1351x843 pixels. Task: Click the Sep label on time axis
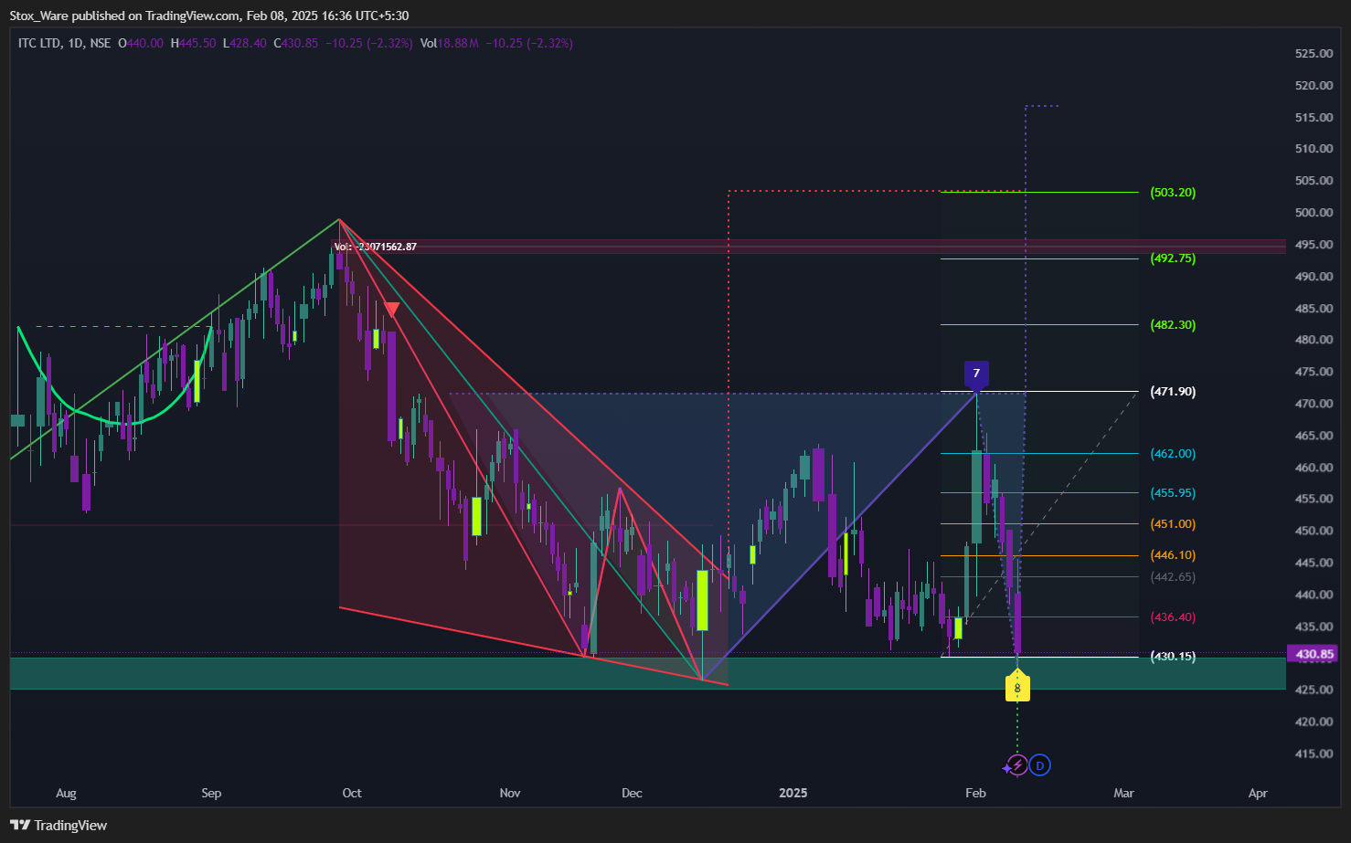(211, 793)
